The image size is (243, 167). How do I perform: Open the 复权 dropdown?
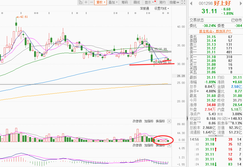(x=101, y=2)
